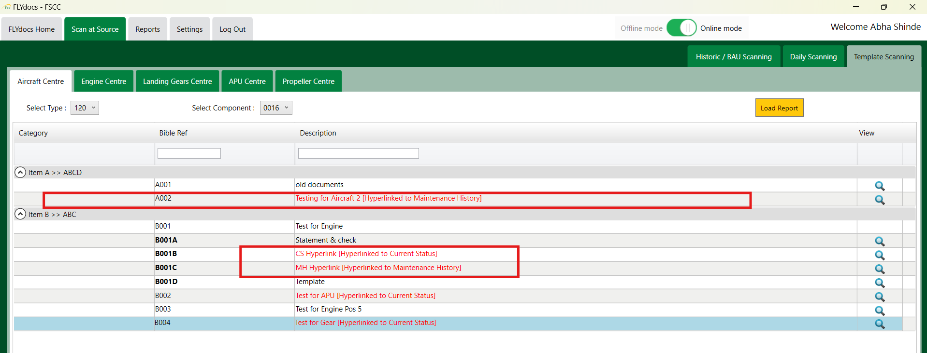Go to FLYdocs Home tab
This screenshot has width=927, height=353.
[31, 29]
